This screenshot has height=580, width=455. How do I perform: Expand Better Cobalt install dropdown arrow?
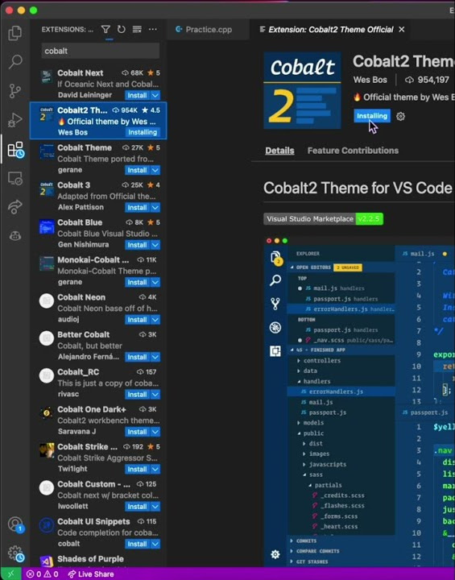click(155, 357)
